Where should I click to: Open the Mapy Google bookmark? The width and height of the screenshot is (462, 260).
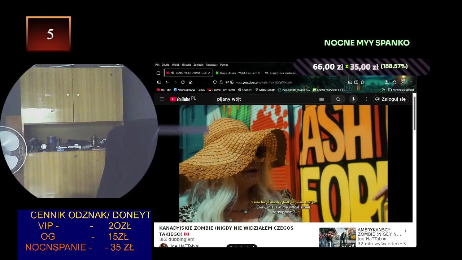coord(265,90)
